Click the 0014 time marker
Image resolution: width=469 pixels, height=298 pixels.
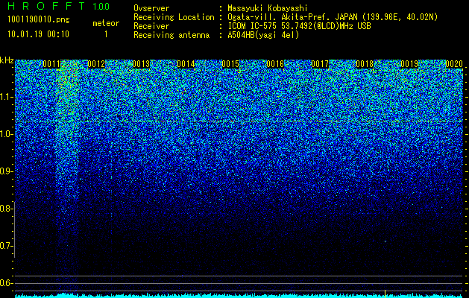click(186, 64)
